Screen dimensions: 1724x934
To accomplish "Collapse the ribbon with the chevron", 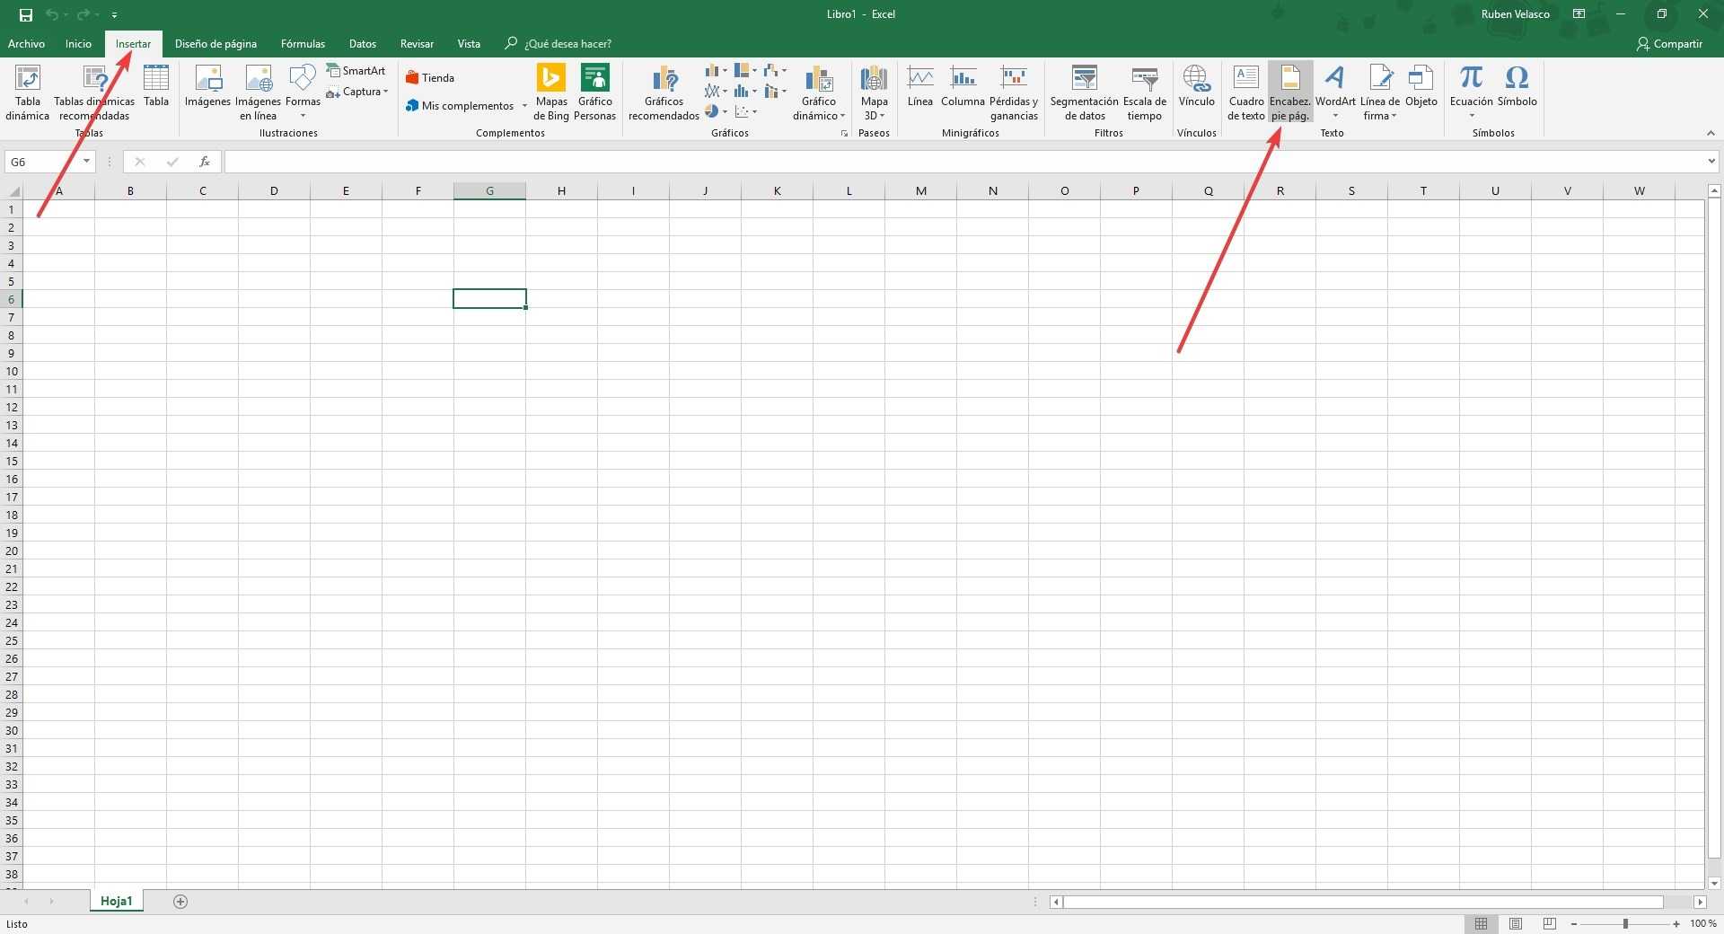I will coord(1711,133).
